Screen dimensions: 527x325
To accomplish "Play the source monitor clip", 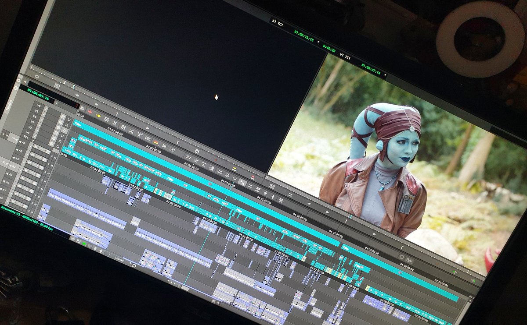I will (147, 128).
